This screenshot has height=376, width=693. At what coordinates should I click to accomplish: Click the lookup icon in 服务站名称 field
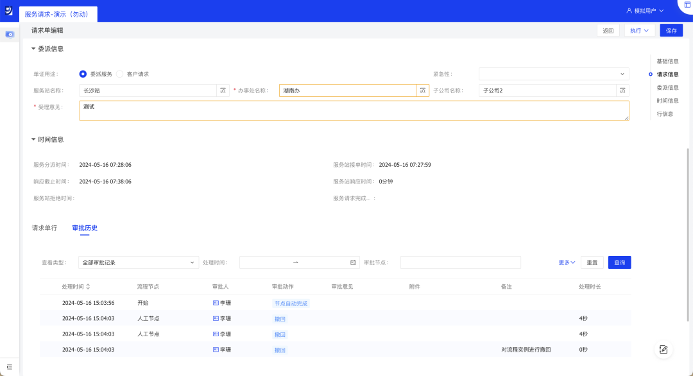[223, 91]
